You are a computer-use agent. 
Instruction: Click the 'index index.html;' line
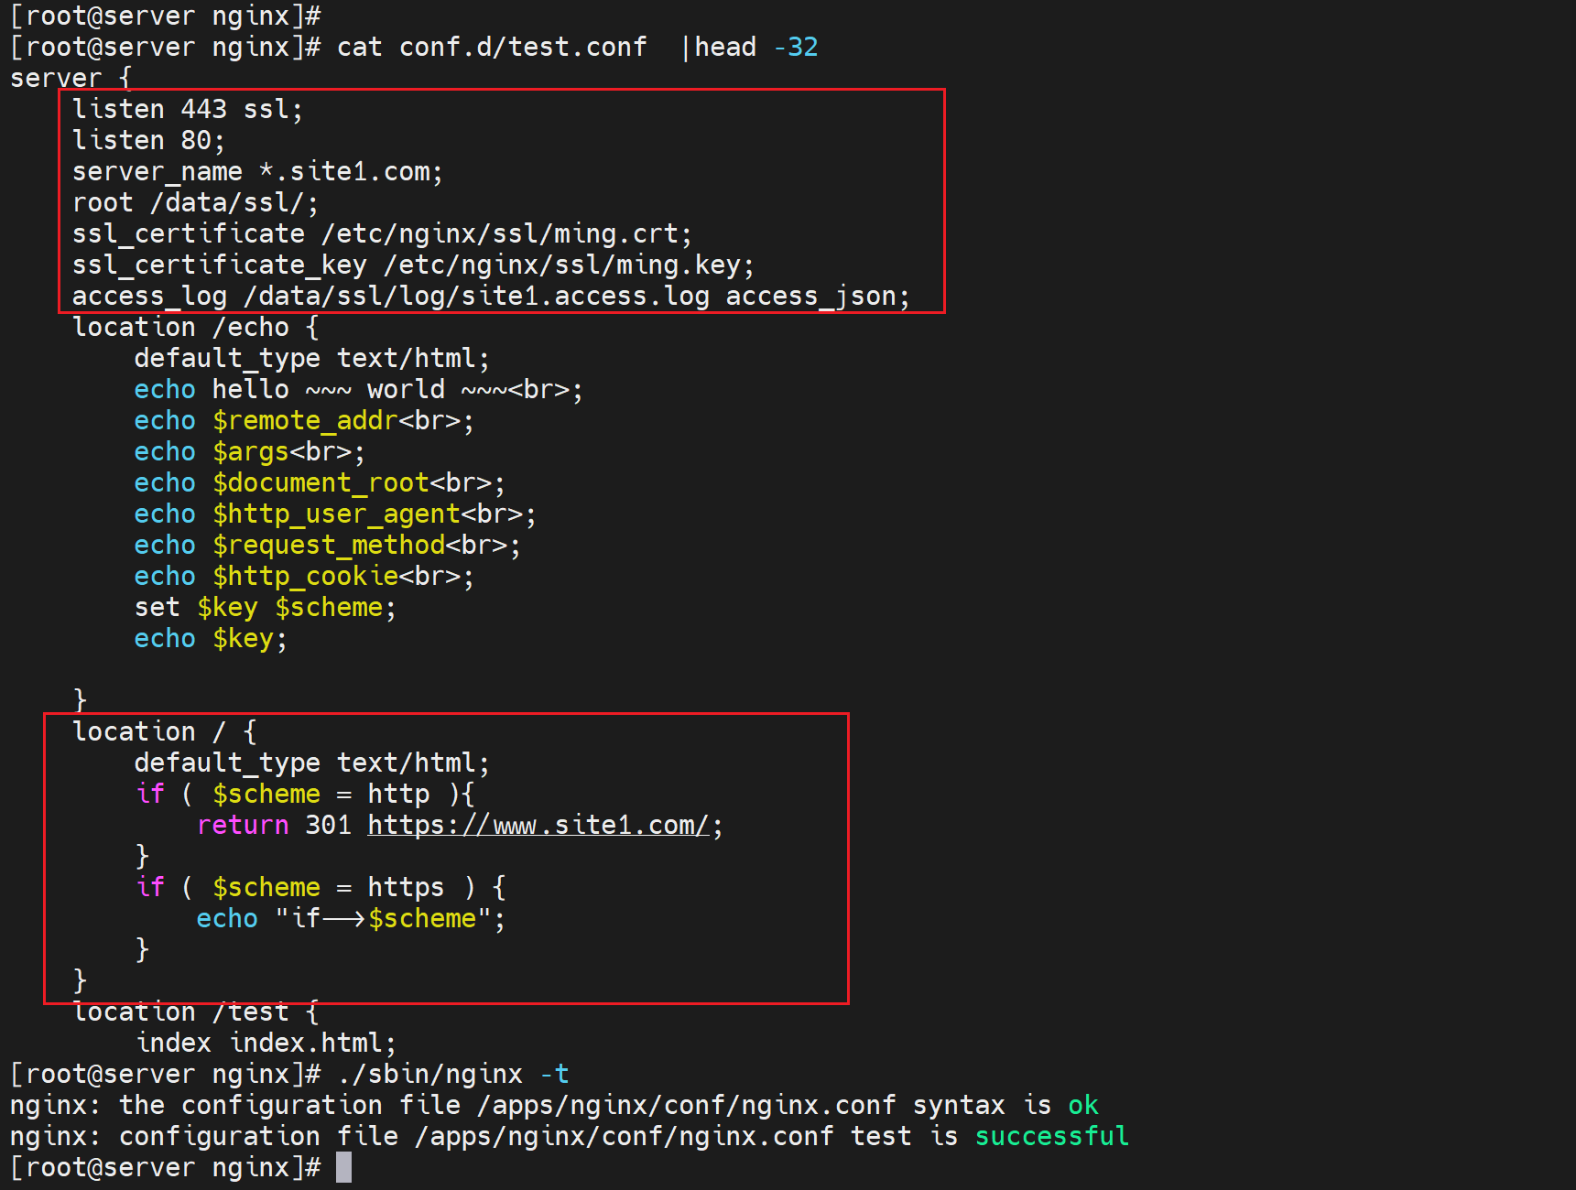tap(266, 1044)
